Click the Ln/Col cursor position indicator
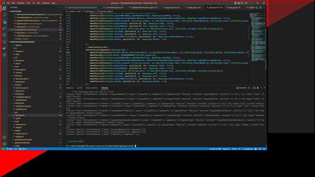Screen dimensions: 315x177 click(x=215, y=149)
